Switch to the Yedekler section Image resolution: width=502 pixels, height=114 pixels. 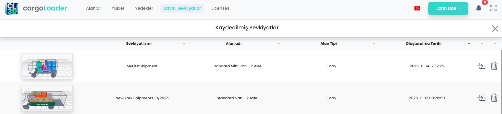pyautogui.click(x=144, y=8)
